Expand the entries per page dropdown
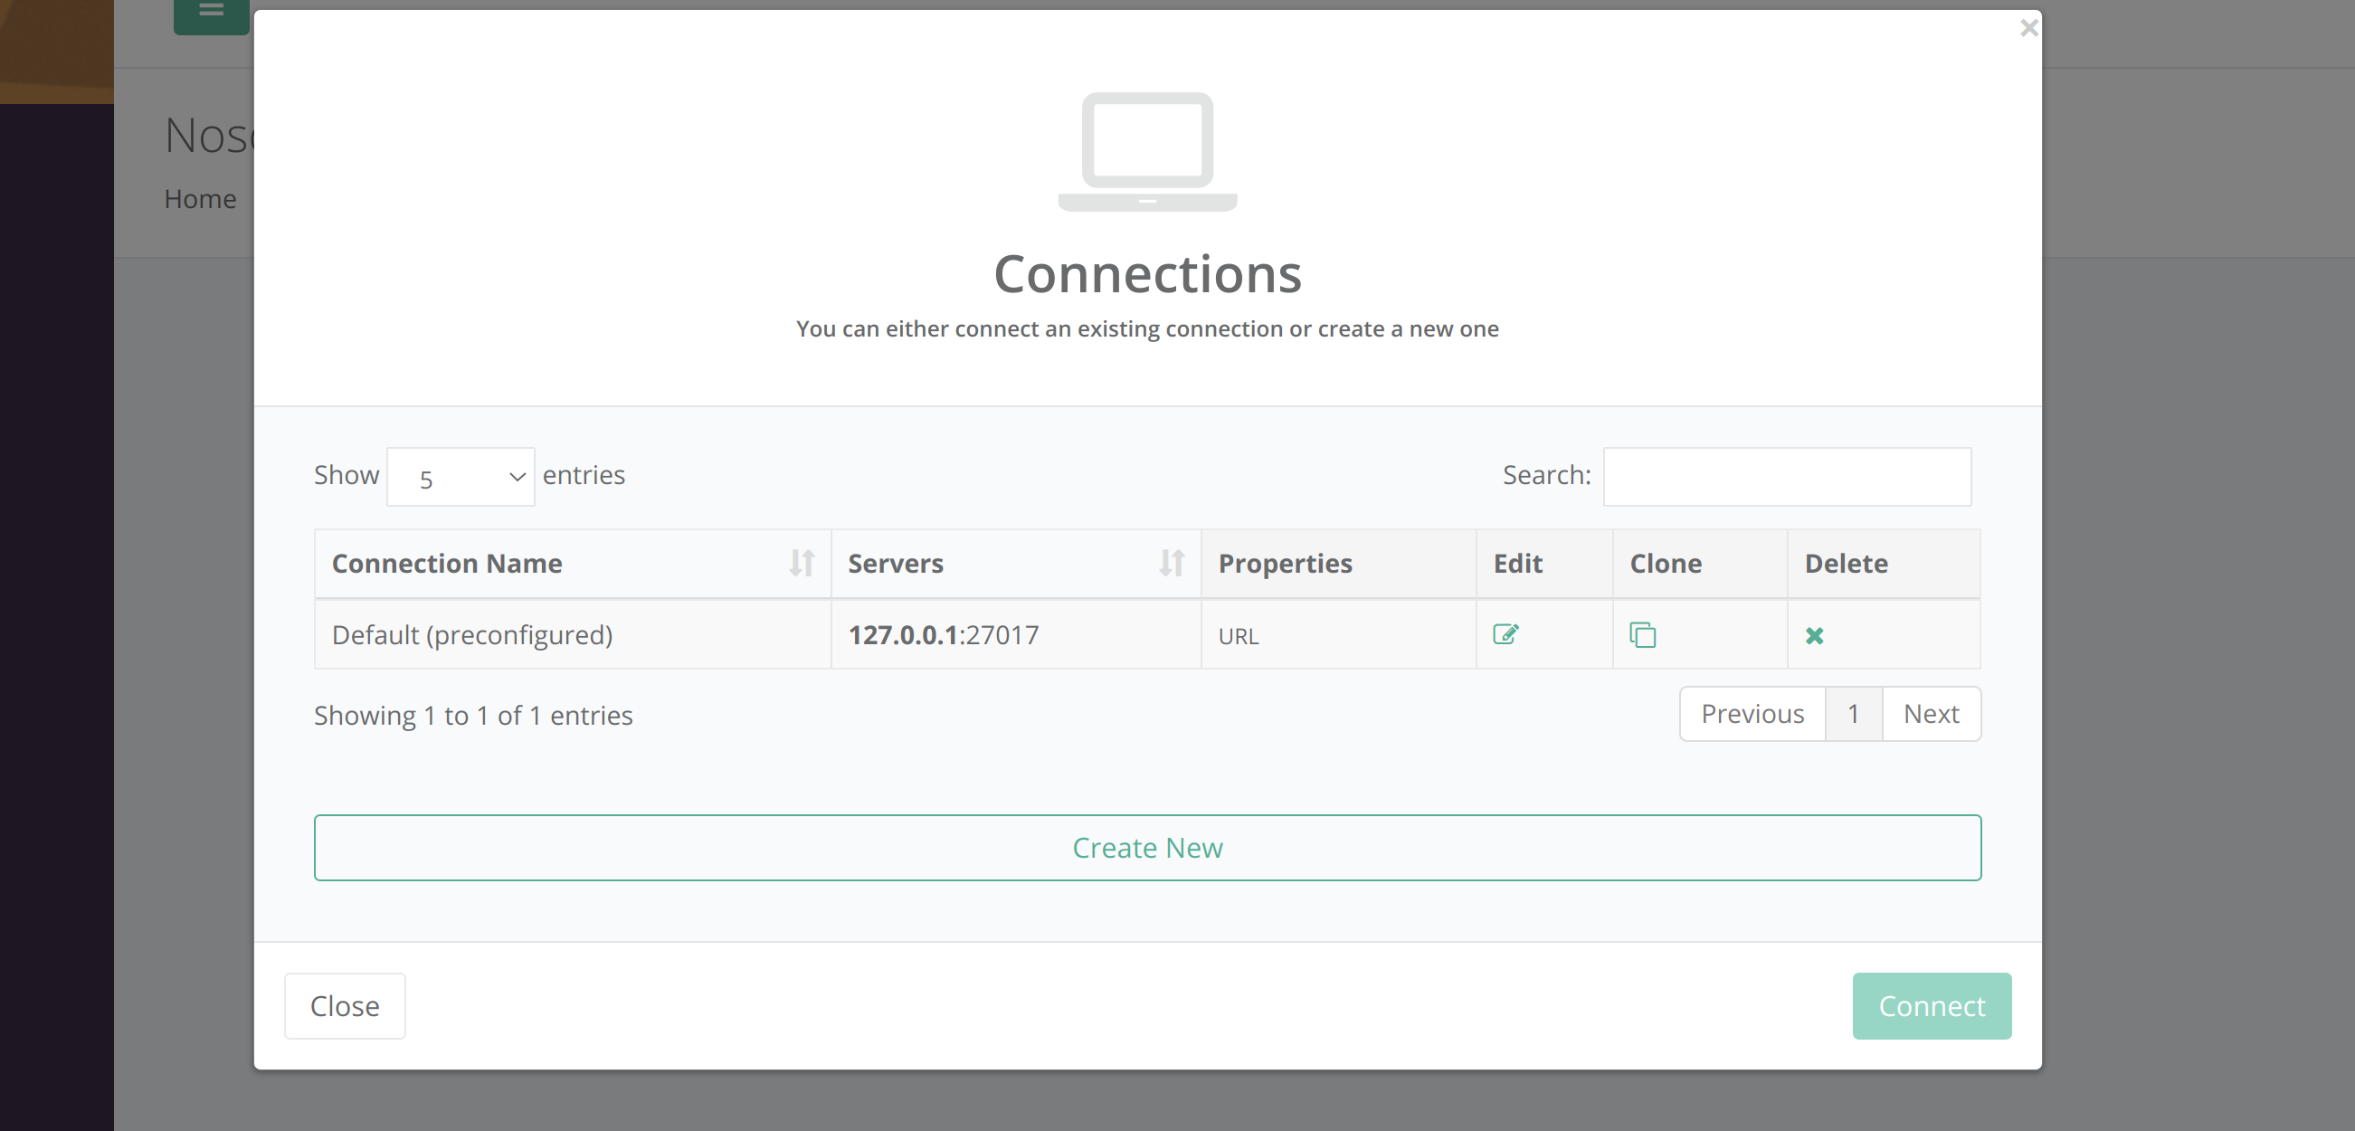The width and height of the screenshot is (2355, 1131). click(461, 476)
